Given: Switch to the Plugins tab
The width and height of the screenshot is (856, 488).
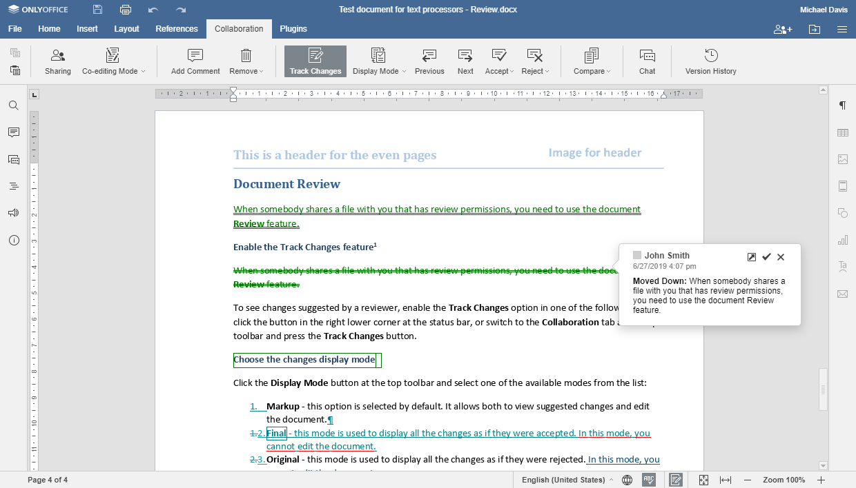Looking at the screenshot, I should click(293, 29).
